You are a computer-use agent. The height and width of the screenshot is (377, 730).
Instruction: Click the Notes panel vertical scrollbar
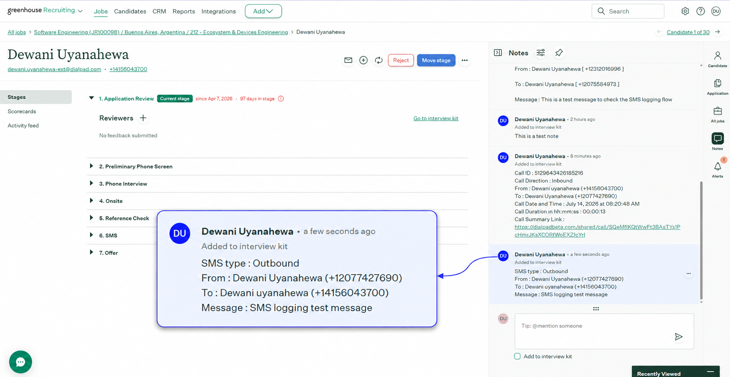click(701, 240)
